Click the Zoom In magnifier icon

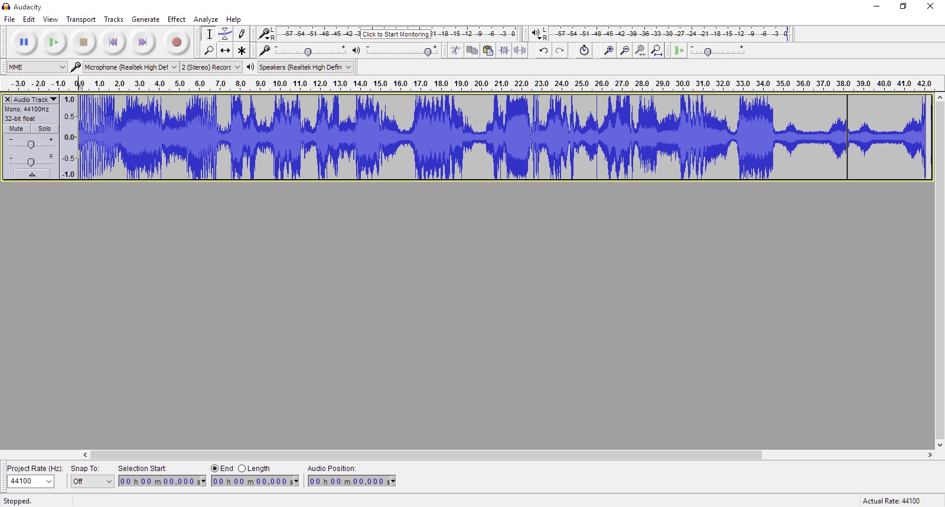[x=608, y=51]
